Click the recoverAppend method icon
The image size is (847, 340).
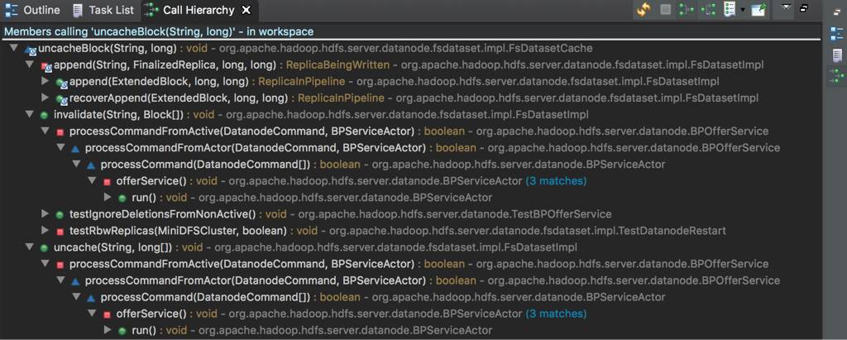pyautogui.click(x=61, y=100)
